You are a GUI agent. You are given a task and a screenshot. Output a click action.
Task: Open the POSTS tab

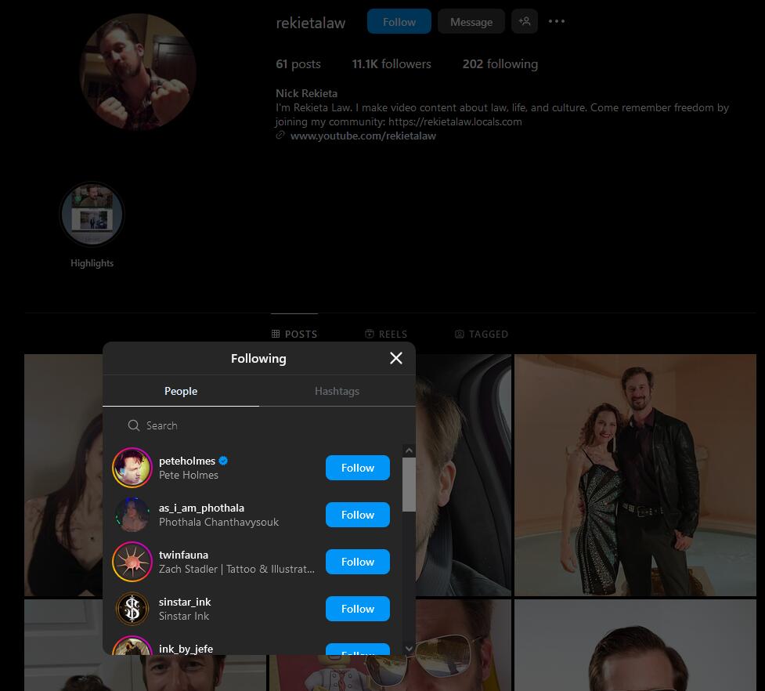[294, 335]
